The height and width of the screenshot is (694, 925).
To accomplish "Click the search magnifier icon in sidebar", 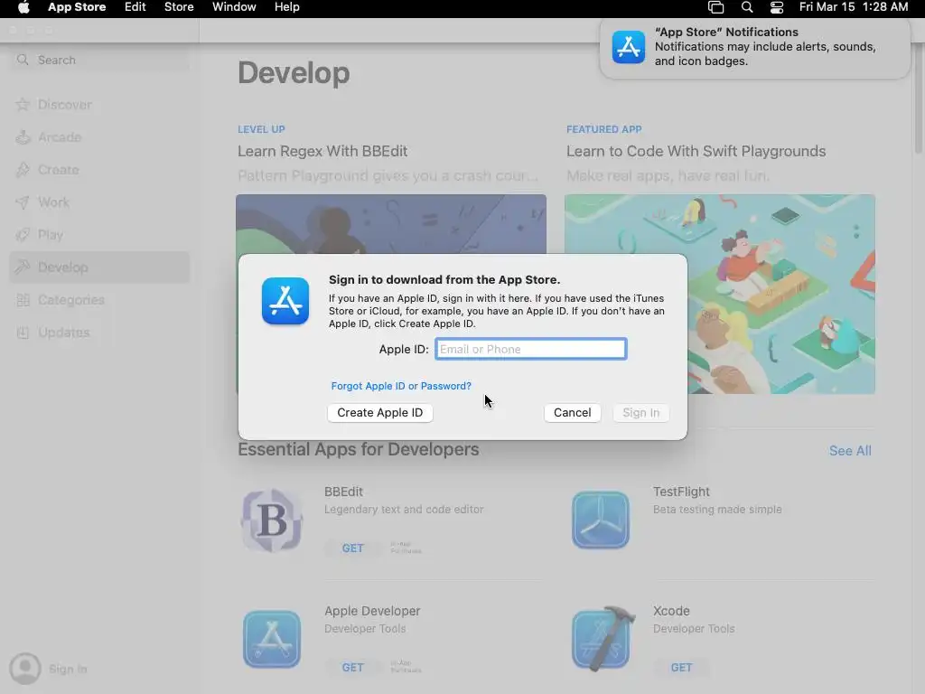I will (x=23, y=60).
